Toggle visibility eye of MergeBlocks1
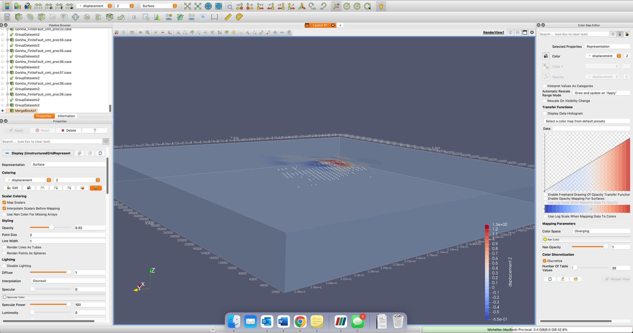 (3, 111)
